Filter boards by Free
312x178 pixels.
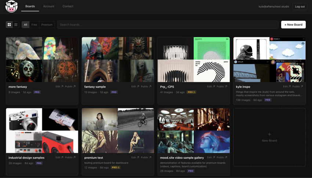[34, 25]
